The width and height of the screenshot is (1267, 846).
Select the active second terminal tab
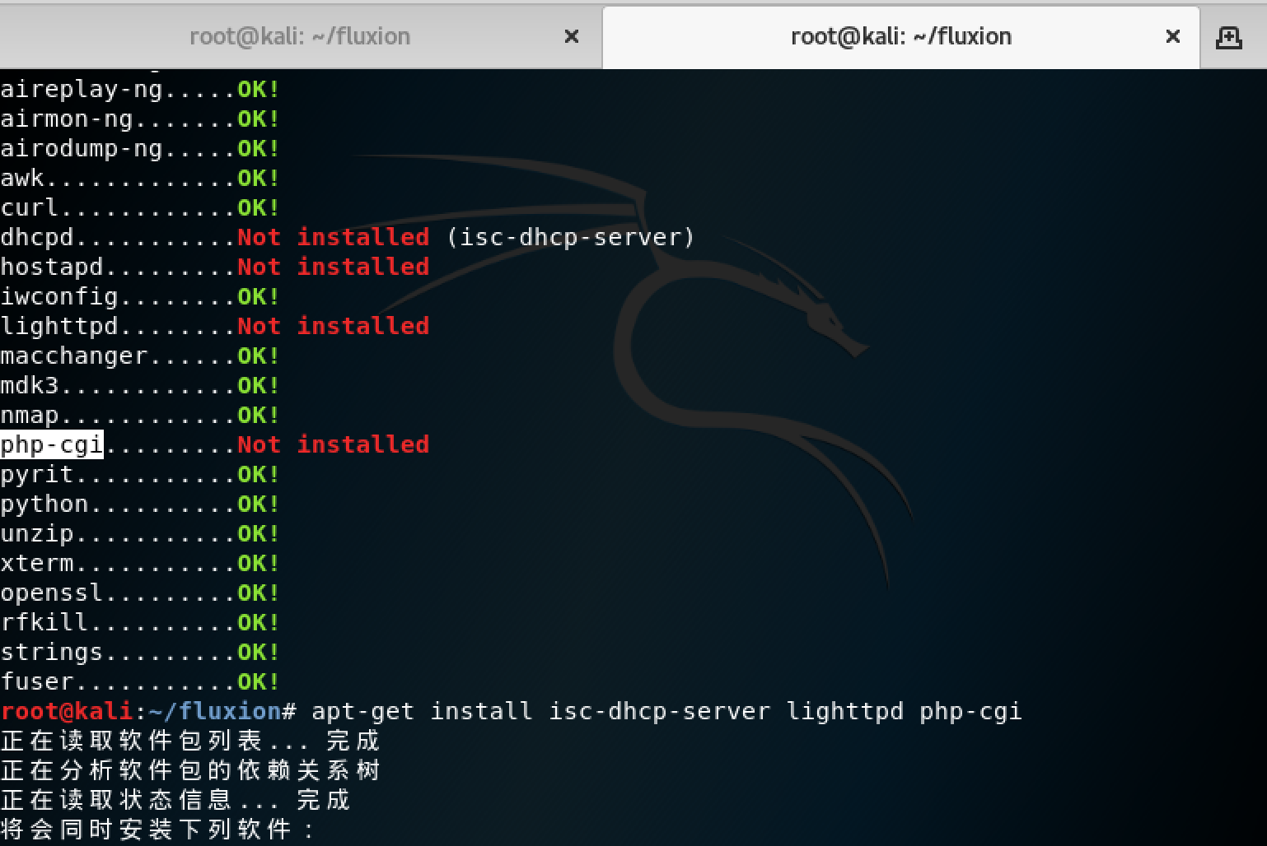[x=900, y=37]
